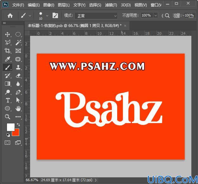Select the Eraser tool
The width and height of the screenshot is (198, 184).
tap(18, 76)
